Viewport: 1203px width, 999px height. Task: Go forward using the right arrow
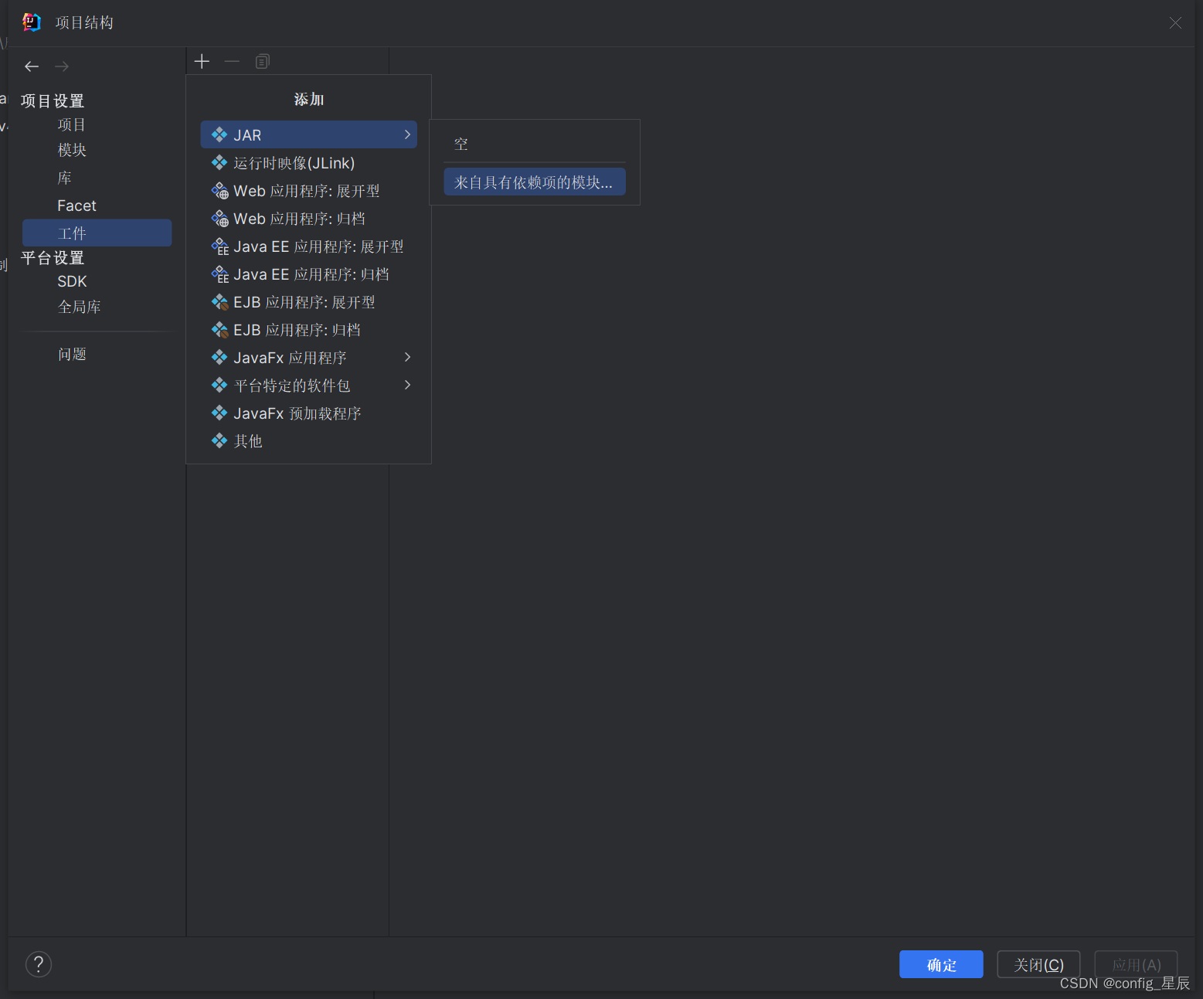click(62, 66)
